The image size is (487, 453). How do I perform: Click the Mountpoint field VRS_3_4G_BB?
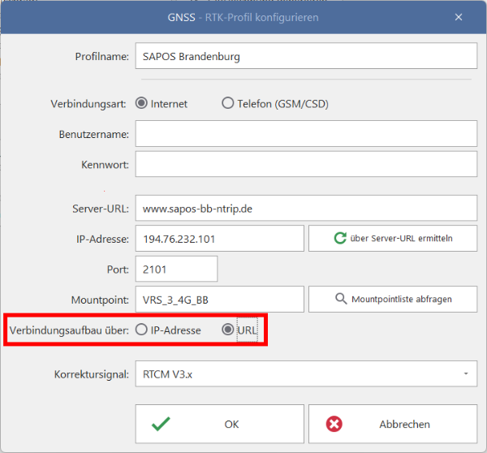pyautogui.click(x=220, y=300)
